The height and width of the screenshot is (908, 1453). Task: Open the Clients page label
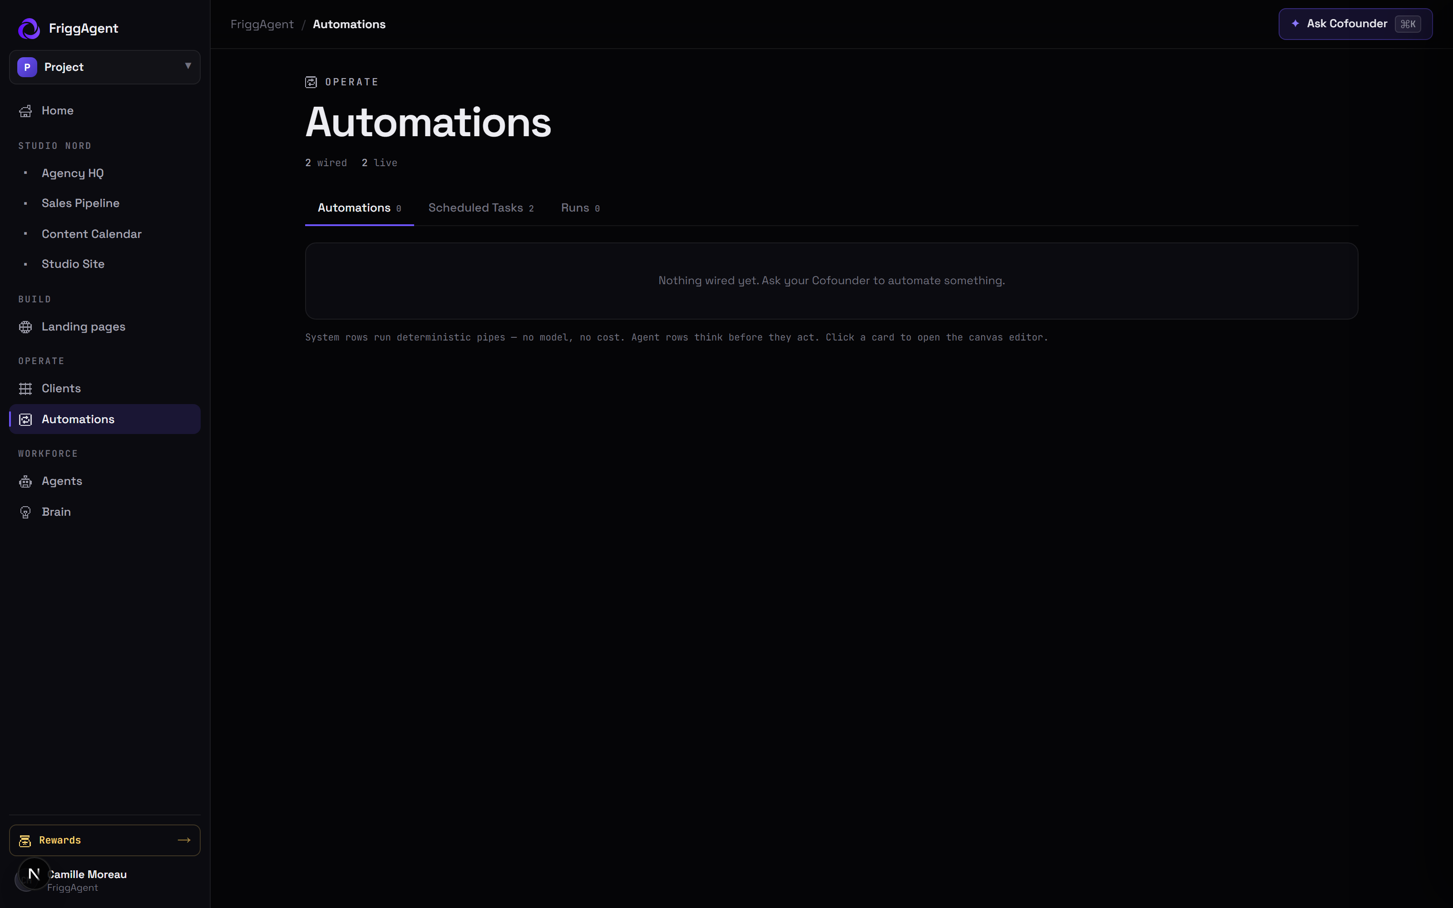pyautogui.click(x=61, y=389)
